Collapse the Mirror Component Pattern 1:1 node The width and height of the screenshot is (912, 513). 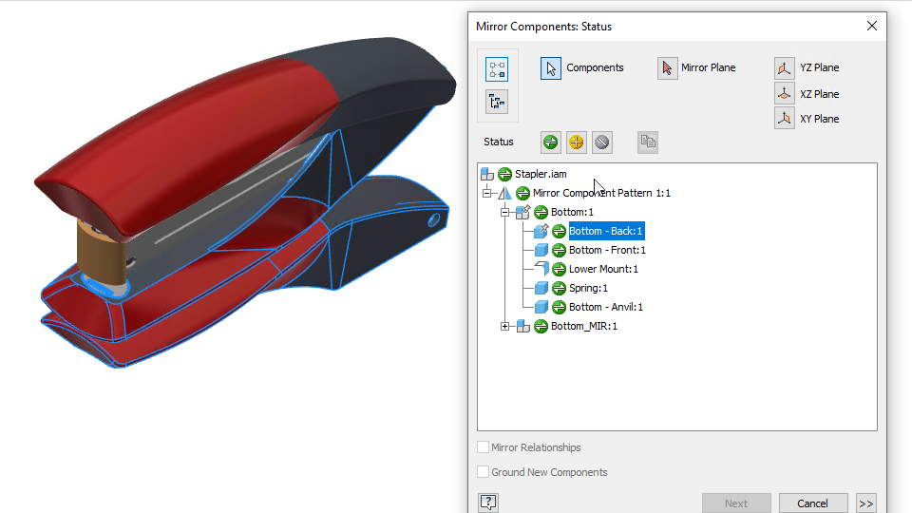[487, 193]
